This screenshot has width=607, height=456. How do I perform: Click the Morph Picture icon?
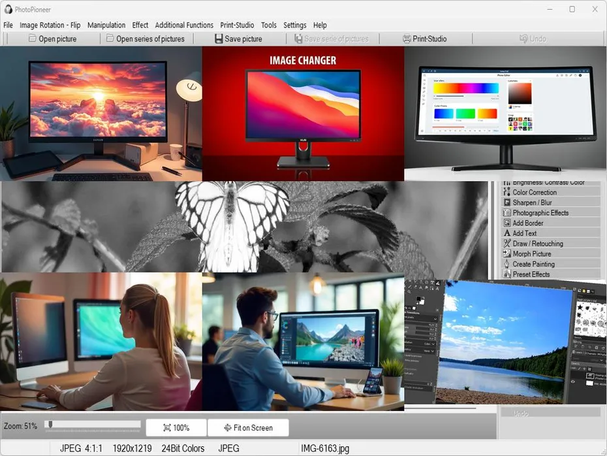tap(506, 254)
